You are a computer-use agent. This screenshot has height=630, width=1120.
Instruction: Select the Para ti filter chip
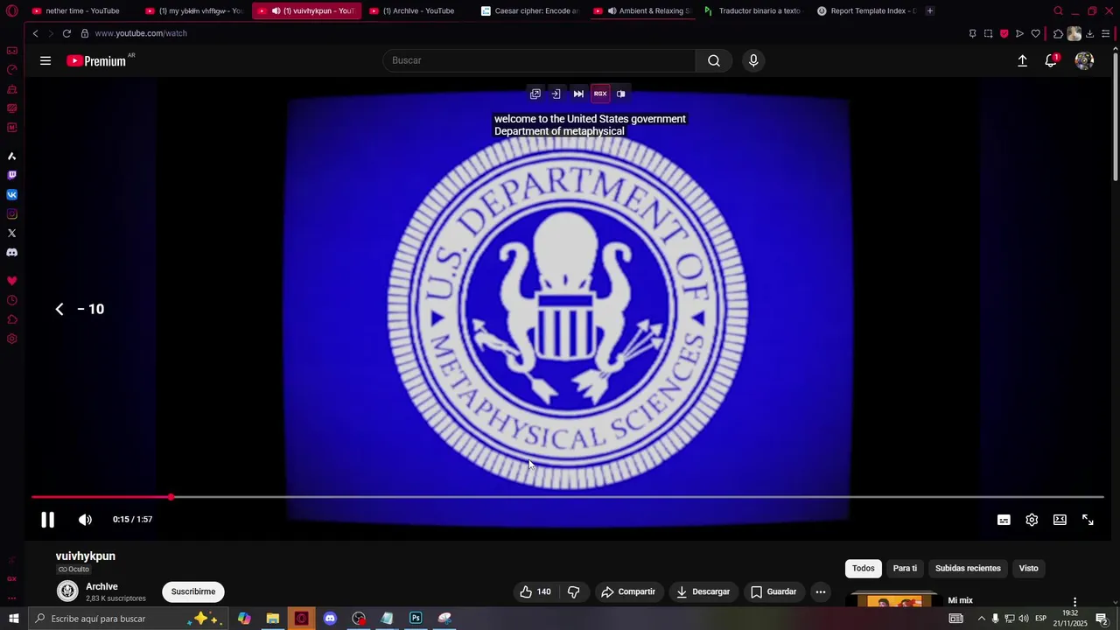point(905,569)
